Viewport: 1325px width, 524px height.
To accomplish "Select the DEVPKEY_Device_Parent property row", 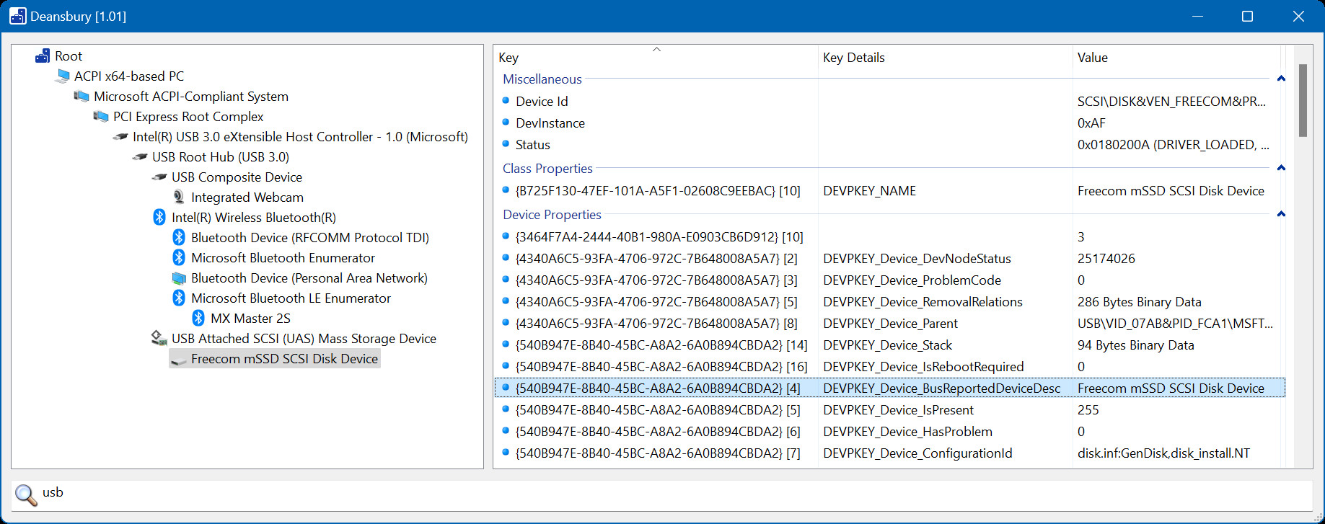I will click(x=890, y=324).
